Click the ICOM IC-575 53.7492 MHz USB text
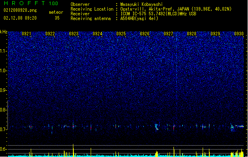The image size is (248, 157). [x=158, y=14]
